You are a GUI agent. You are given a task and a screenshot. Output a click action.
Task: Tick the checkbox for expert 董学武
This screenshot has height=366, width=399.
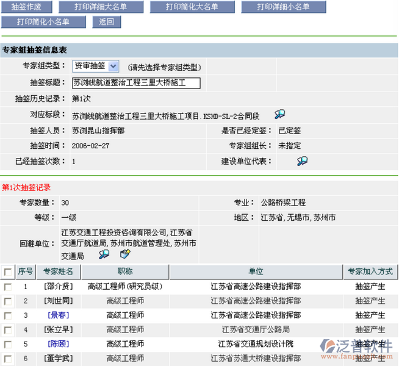click(7, 359)
